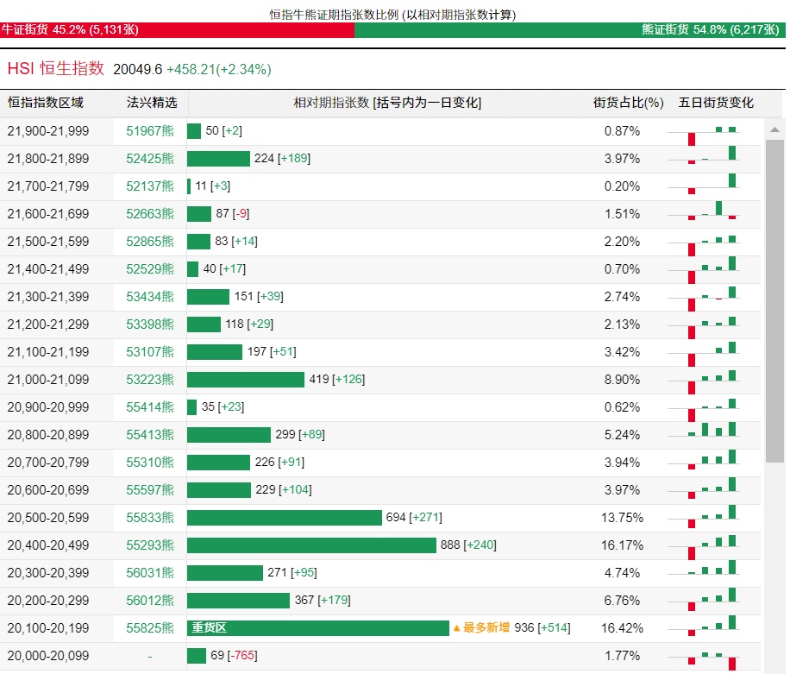Open the 52425熊 warrant link
This screenshot has height=674, width=790.
pos(150,159)
